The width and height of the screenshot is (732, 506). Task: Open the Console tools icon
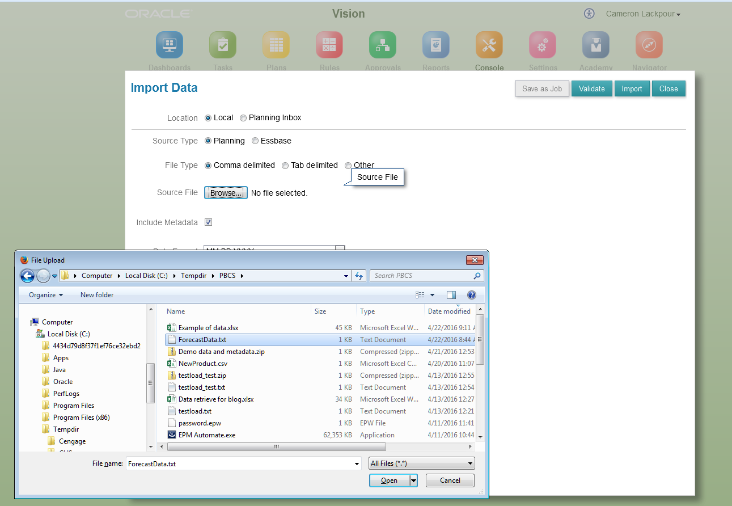489,45
